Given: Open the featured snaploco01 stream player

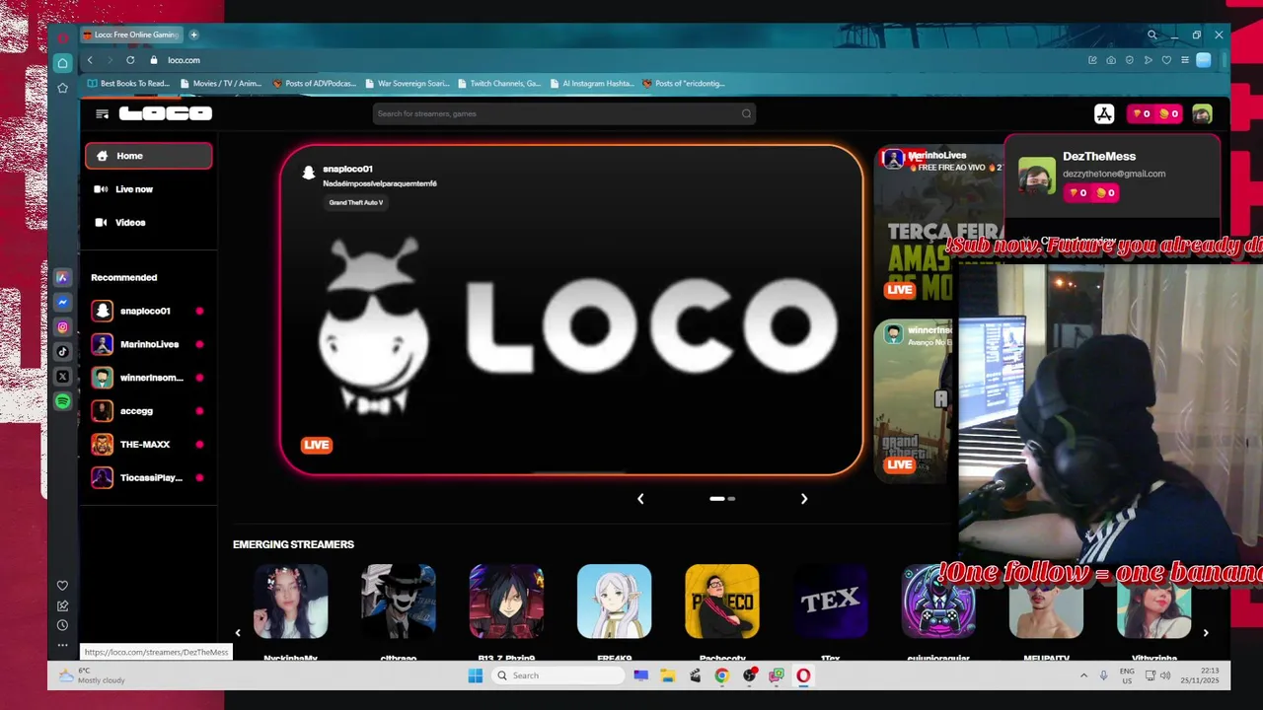Looking at the screenshot, I should [x=572, y=311].
